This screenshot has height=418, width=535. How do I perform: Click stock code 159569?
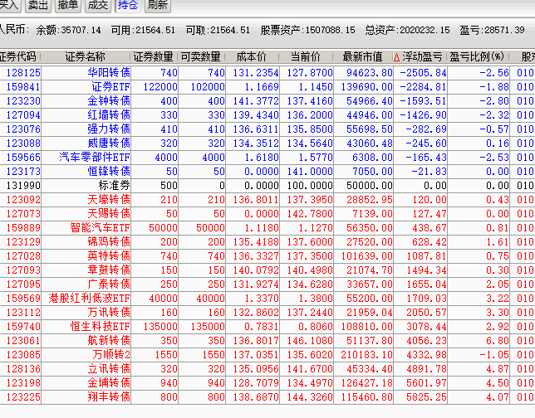pyautogui.click(x=23, y=299)
